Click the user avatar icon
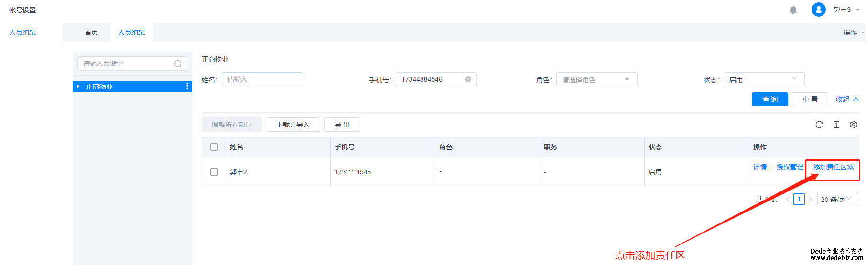 819,10
